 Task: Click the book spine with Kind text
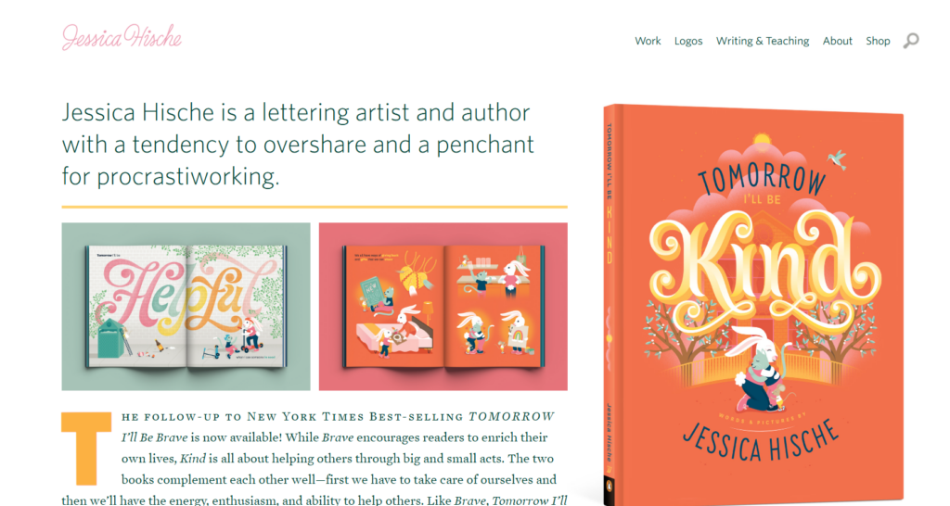[x=610, y=305]
